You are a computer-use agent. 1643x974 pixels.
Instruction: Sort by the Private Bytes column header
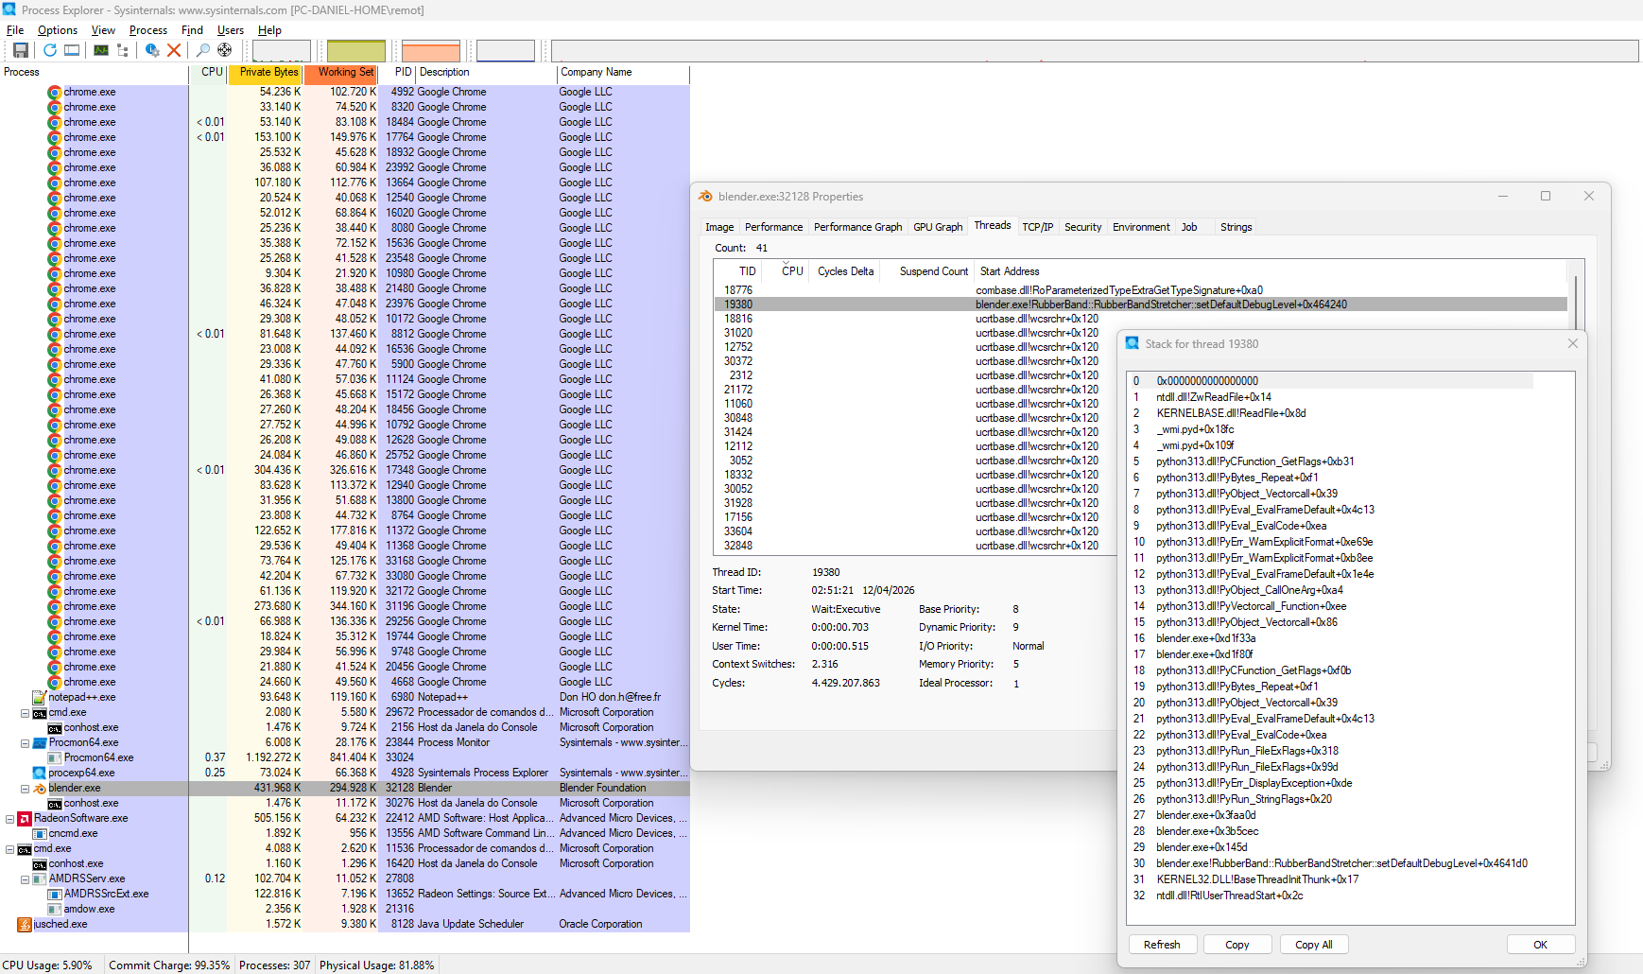pos(268,73)
